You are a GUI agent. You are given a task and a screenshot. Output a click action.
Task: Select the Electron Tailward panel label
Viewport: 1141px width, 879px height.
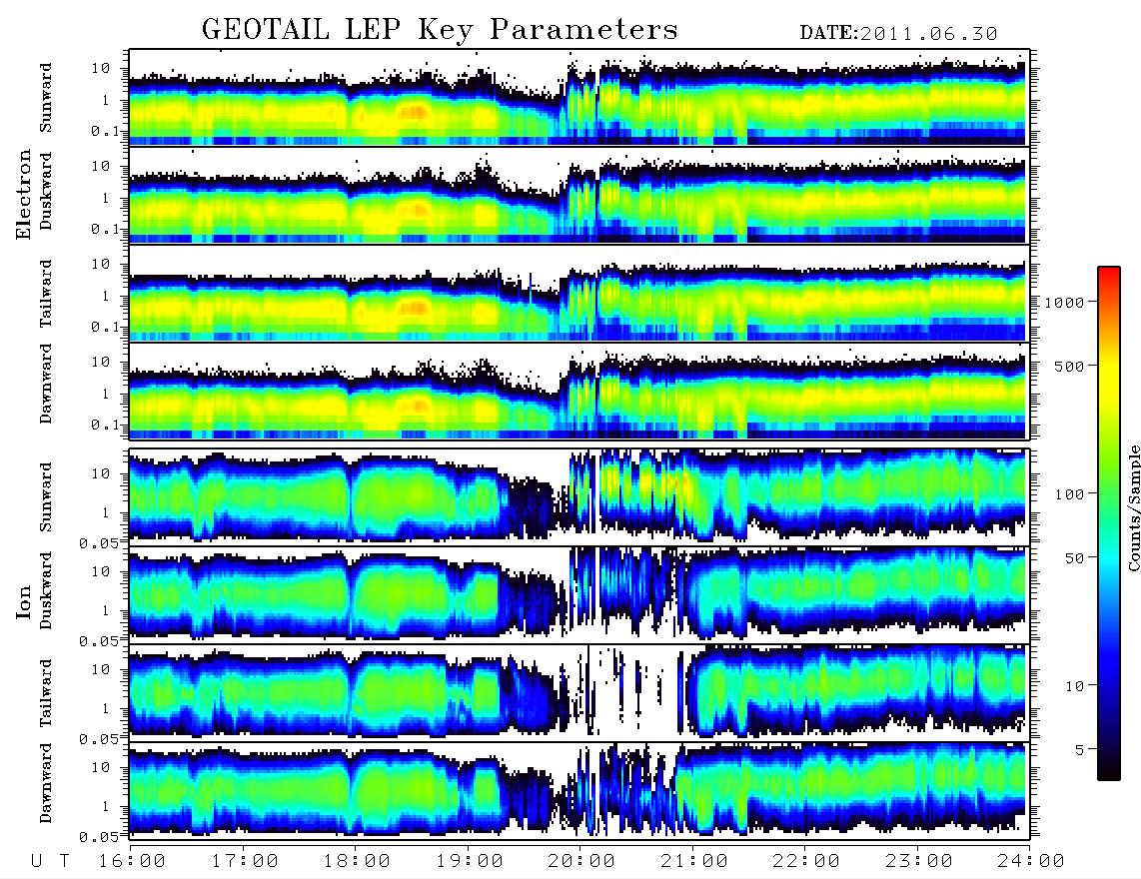46,293
